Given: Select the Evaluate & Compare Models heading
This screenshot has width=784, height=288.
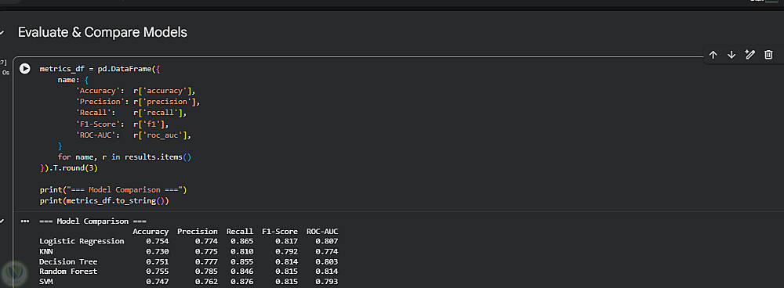Looking at the screenshot, I should (103, 32).
